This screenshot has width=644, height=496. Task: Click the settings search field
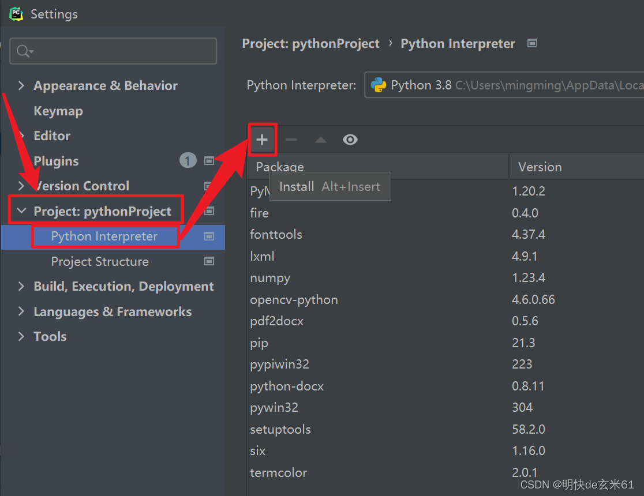point(113,51)
